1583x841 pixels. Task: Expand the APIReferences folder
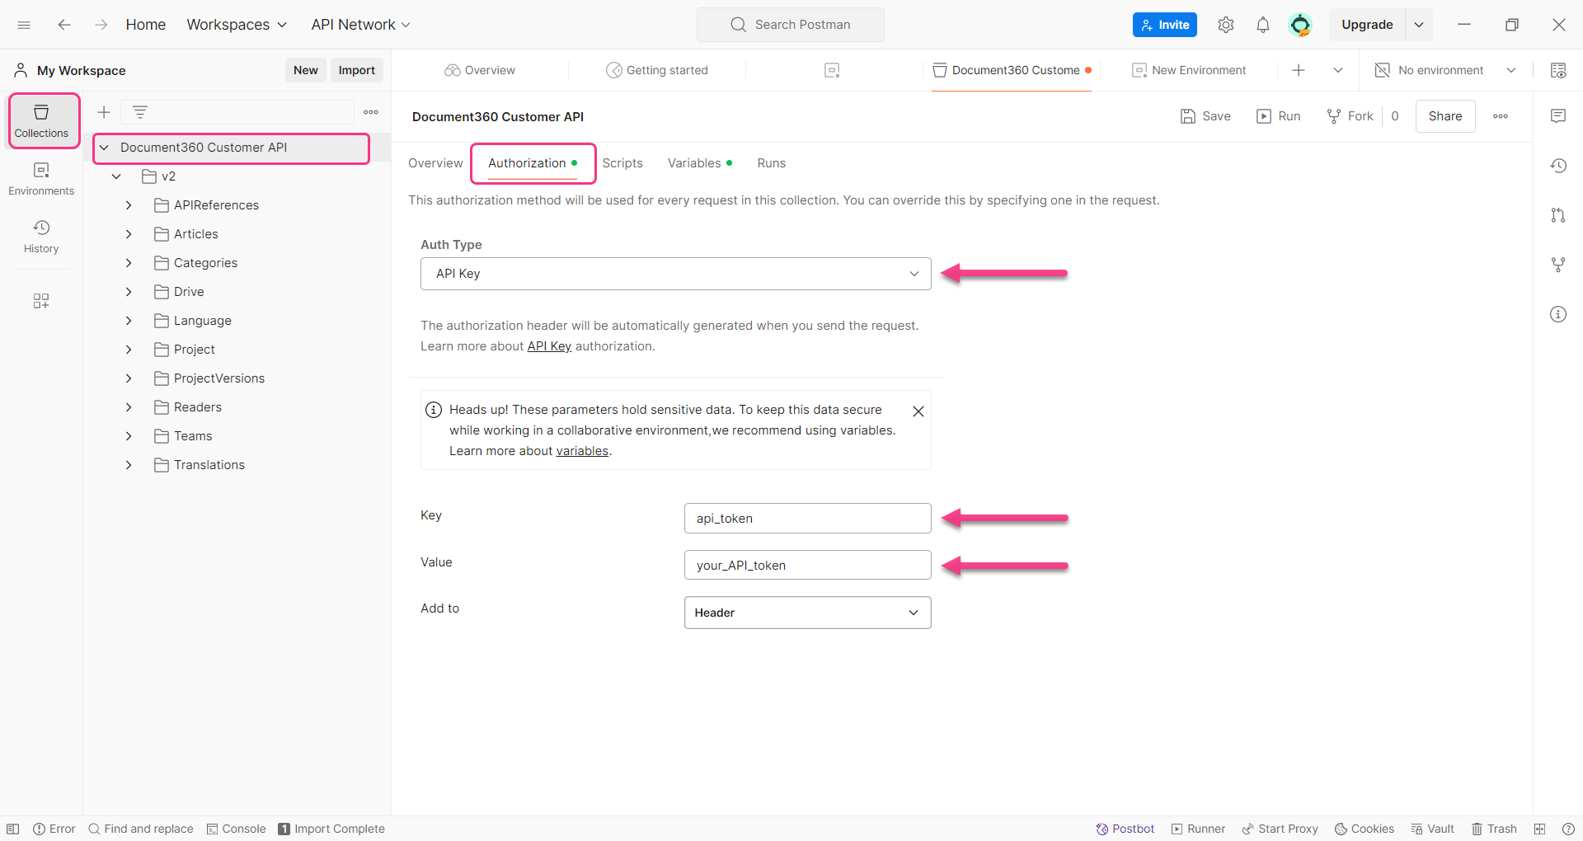point(129,205)
